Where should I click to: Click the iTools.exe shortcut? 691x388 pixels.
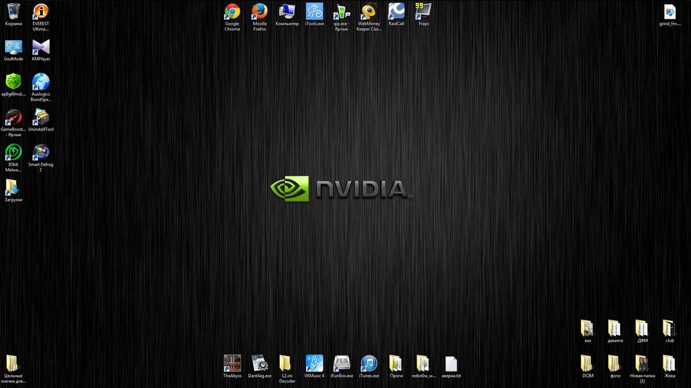click(x=314, y=12)
